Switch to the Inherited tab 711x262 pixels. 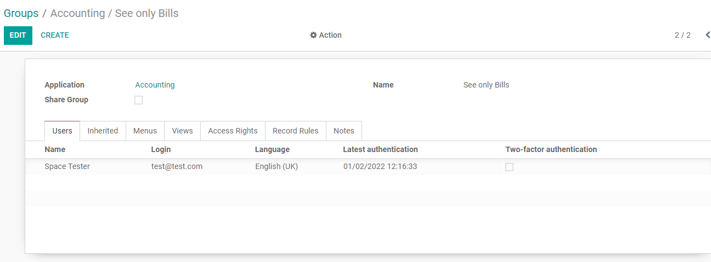(103, 131)
